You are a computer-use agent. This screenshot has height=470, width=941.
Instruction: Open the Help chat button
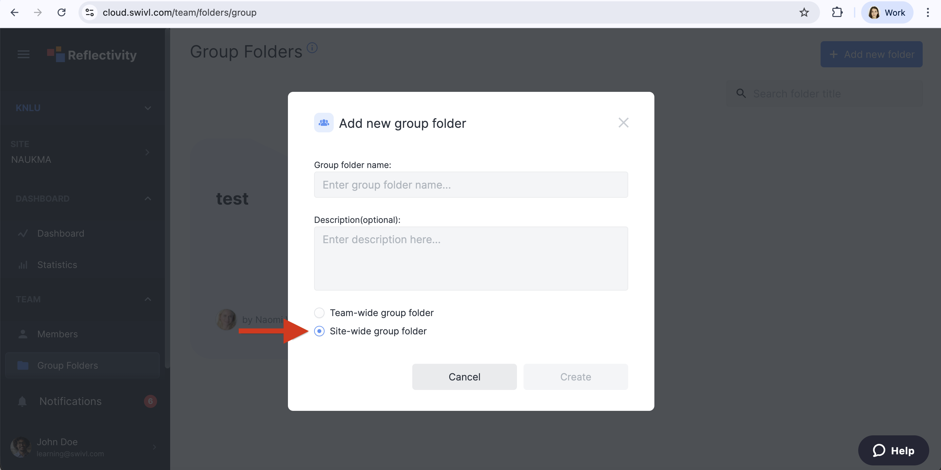[x=893, y=450]
